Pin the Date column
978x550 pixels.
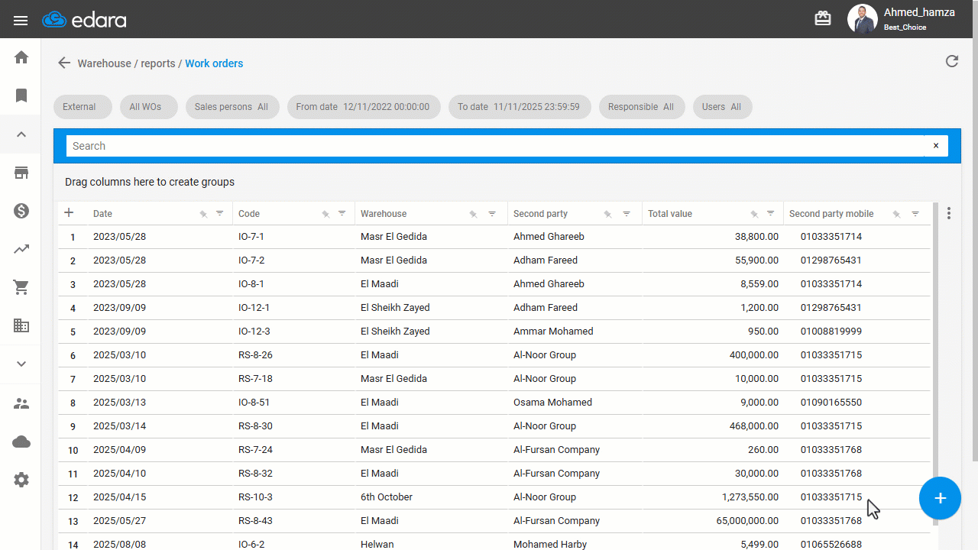[x=203, y=214]
